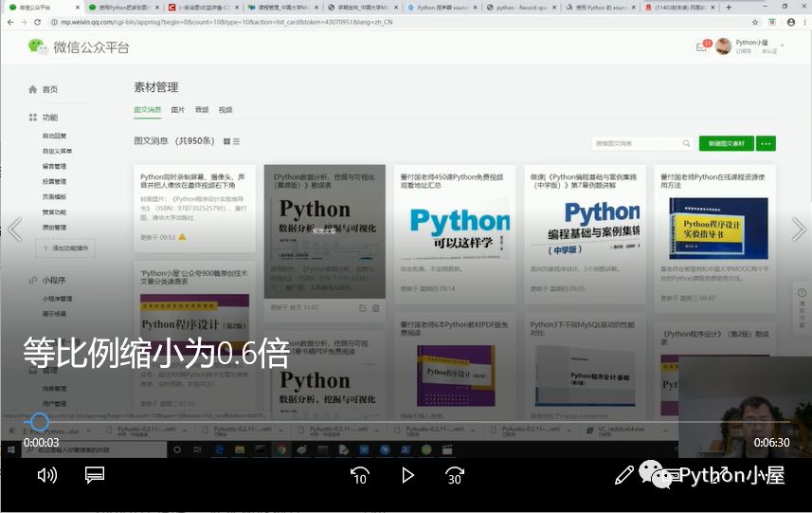The image size is (812, 513).
Task: Switch to the python - Record browser tab
Action: tap(519, 8)
